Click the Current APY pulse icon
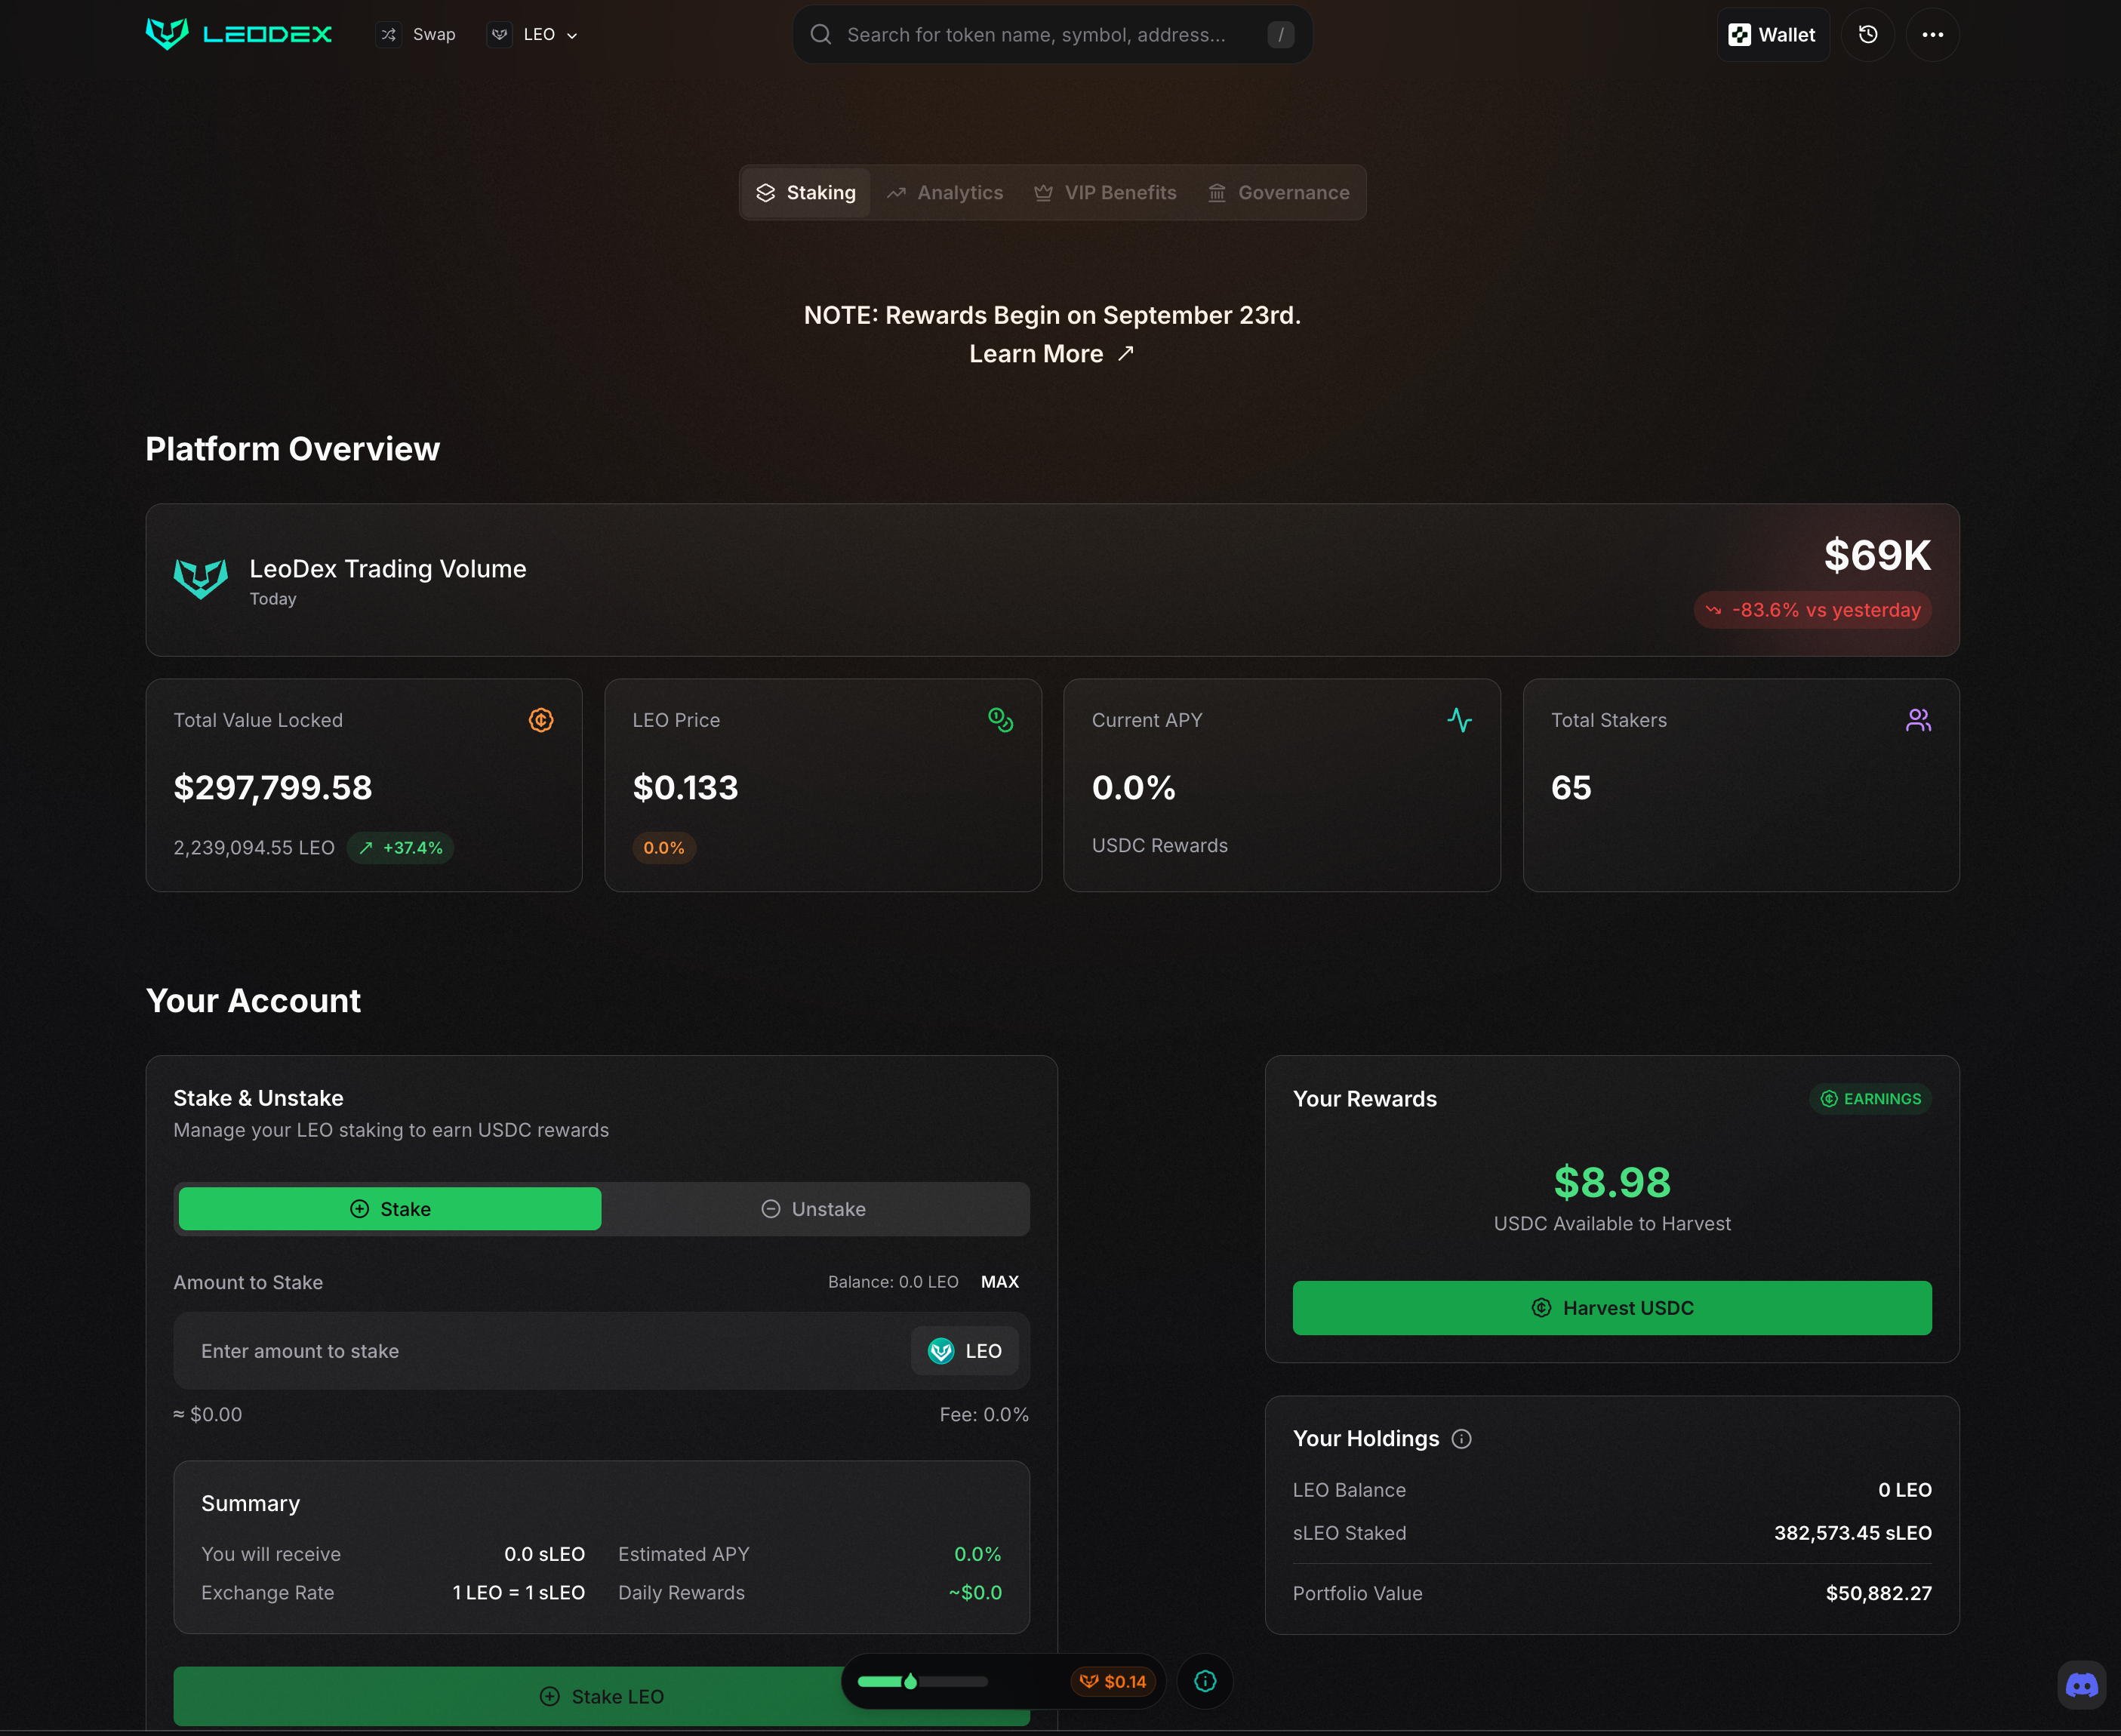The image size is (2121, 1736). point(1459,720)
